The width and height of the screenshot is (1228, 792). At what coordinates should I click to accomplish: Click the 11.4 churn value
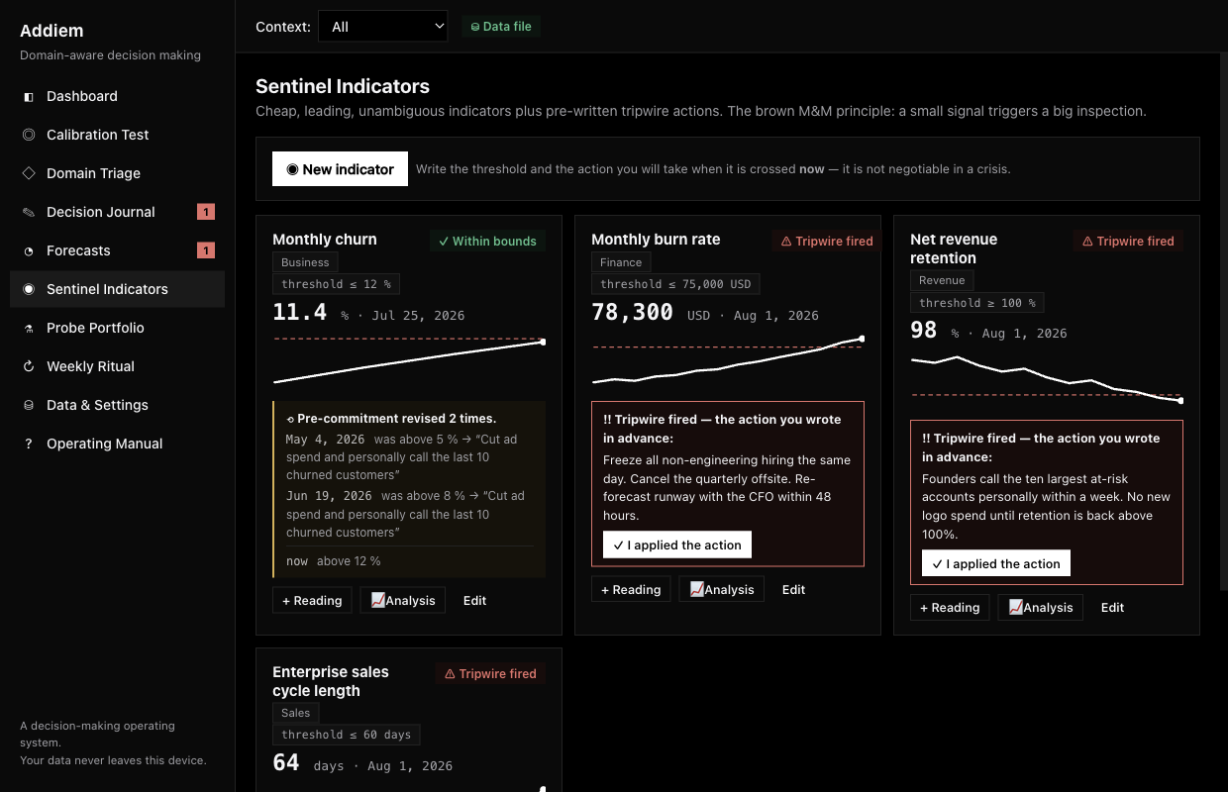(x=299, y=313)
